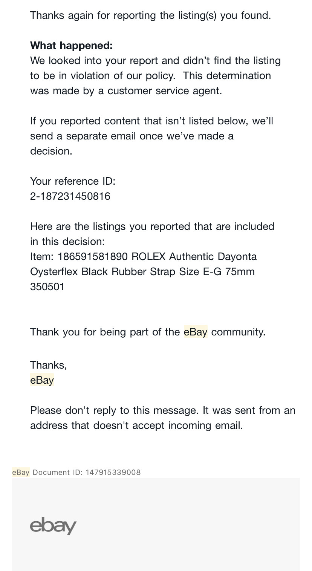Click 'We looked into your report' sentence
312x571 pixels.
pyautogui.click(x=155, y=61)
